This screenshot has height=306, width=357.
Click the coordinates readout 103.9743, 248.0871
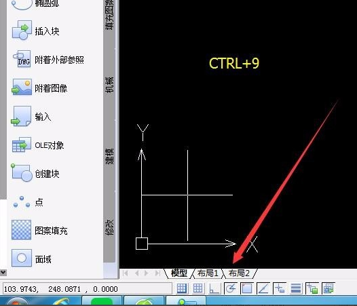point(87,289)
